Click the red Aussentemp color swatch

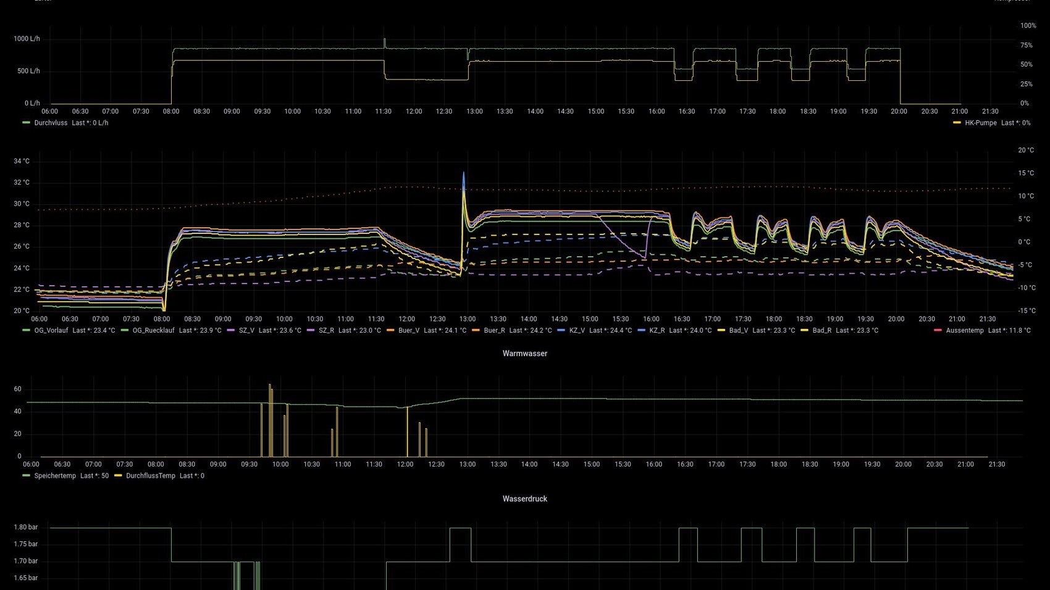pos(938,330)
